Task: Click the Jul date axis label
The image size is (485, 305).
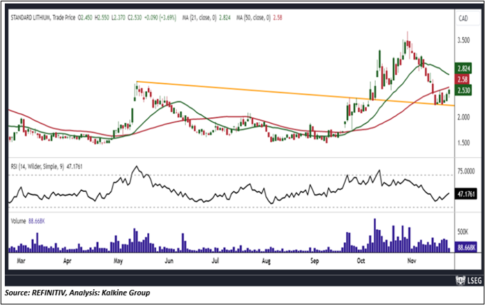Action: click(215, 261)
